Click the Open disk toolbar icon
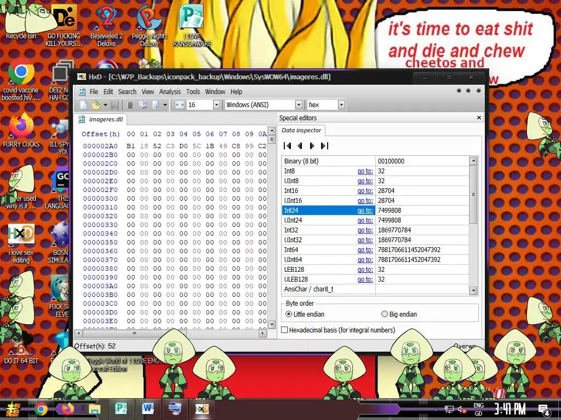 (x=143, y=104)
